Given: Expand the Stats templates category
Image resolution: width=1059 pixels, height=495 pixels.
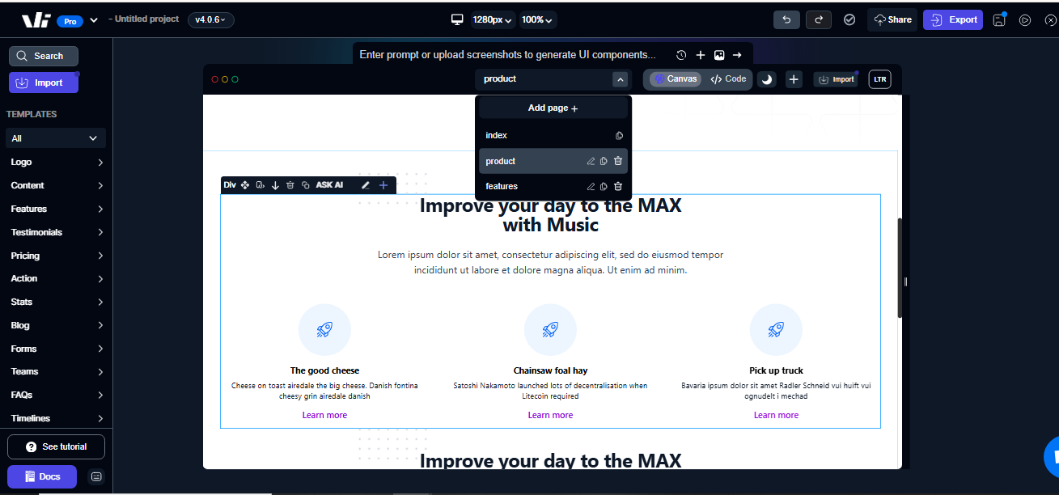Looking at the screenshot, I should [56, 302].
